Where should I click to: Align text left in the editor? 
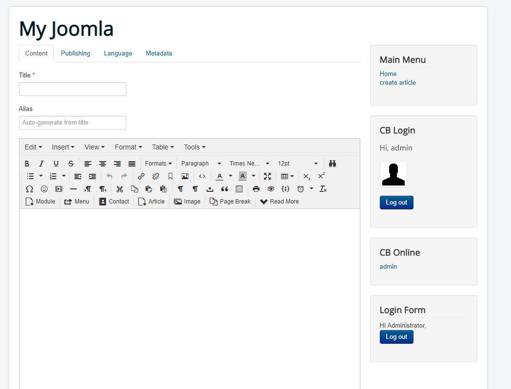(88, 164)
